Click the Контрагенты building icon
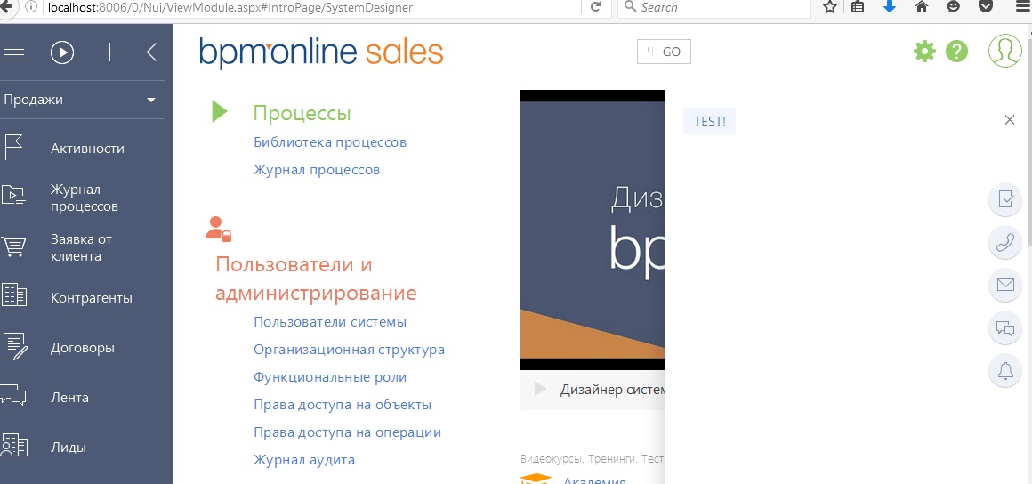Screen dimensions: 1032x484 click(13, 295)
